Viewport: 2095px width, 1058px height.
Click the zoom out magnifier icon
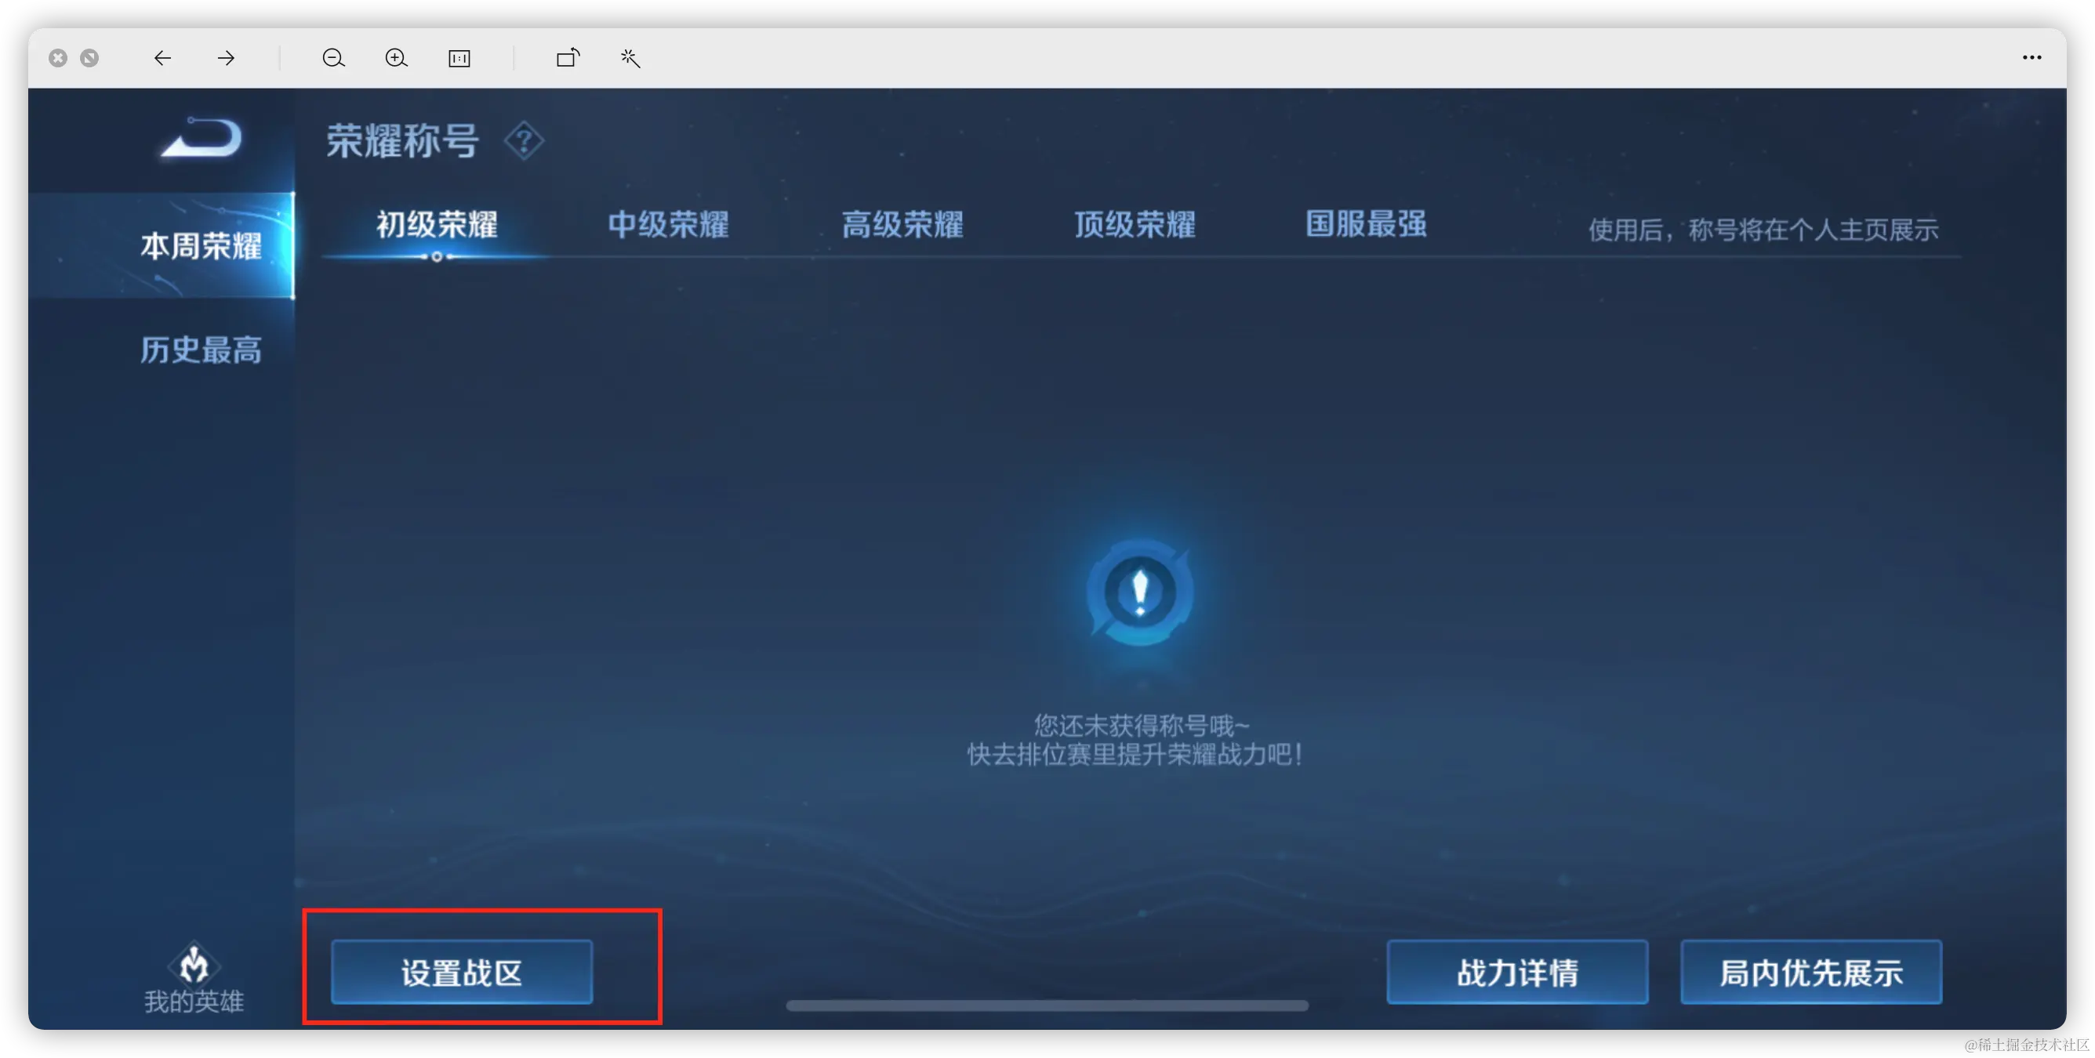click(x=333, y=58)
